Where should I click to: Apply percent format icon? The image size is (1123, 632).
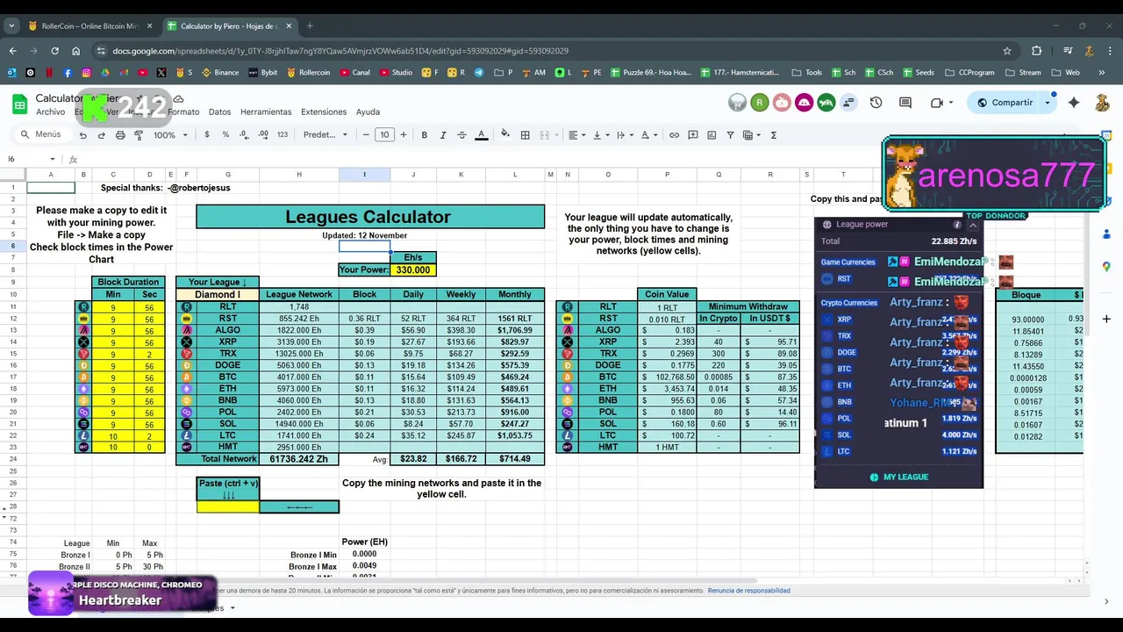pos(225,135)
